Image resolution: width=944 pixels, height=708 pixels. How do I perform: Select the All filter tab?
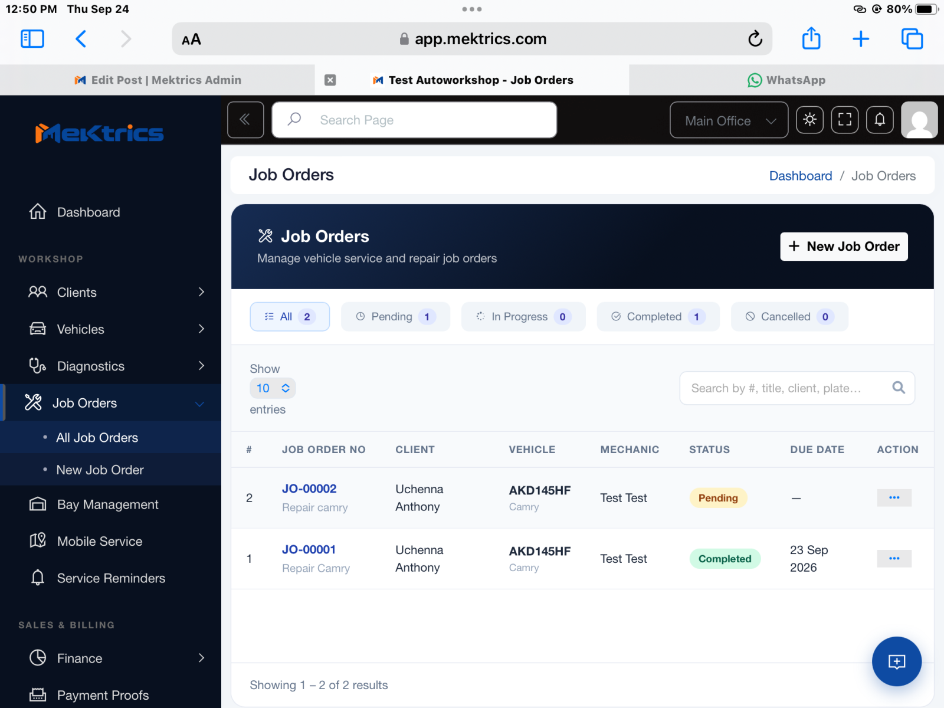[290, 317]
